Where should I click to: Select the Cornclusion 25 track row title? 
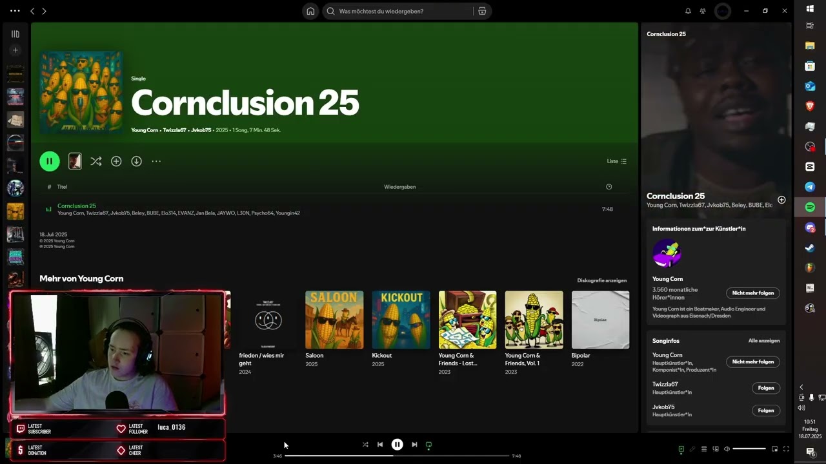[x=77, y=206]
